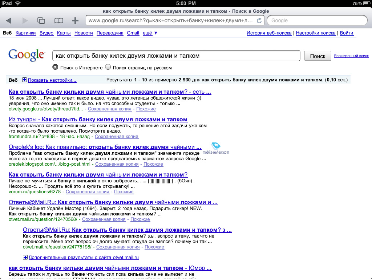Open the Картинки tab
The height and width of the screenshot is (279, 372).
[26, 33]
